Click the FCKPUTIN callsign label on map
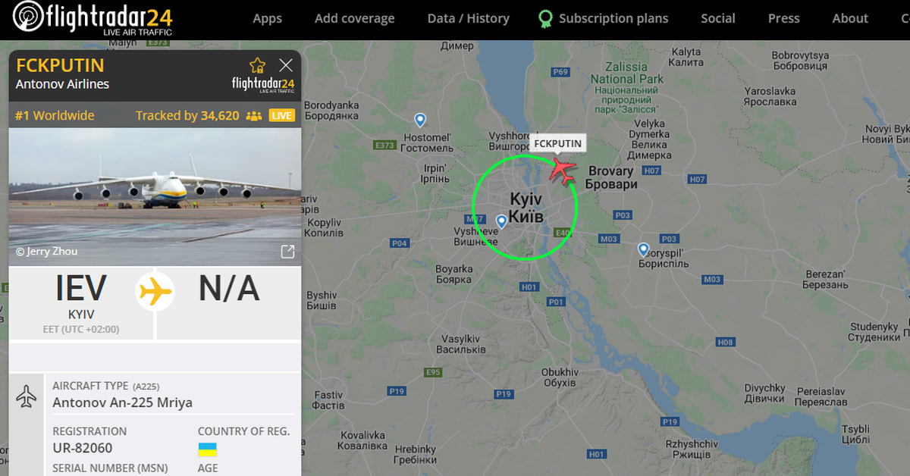910x476 pixels. (x=557, y=143)
